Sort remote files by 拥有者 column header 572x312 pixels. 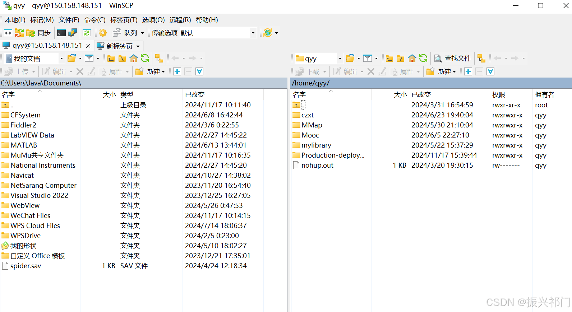pos(549,94)
